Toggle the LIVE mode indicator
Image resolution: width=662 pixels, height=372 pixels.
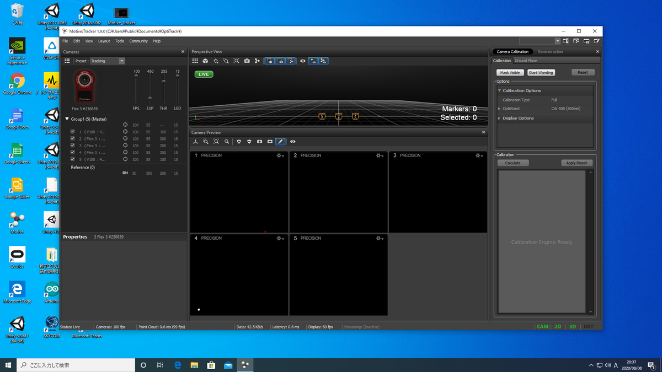(x=204, y=74)
